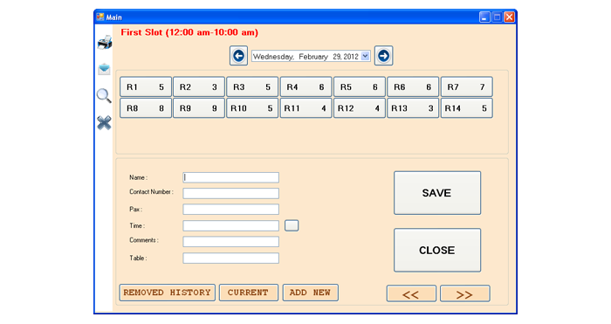Click the small button beside Time field

(292, 225)
